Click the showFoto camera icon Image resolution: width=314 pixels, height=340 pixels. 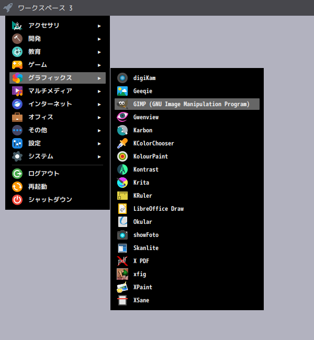pos(122,235)
